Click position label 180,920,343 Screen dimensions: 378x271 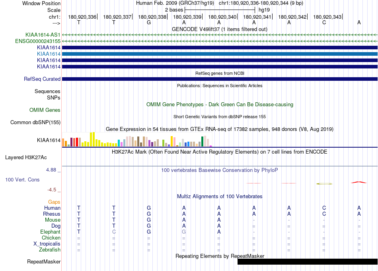[x=327, y=17]
